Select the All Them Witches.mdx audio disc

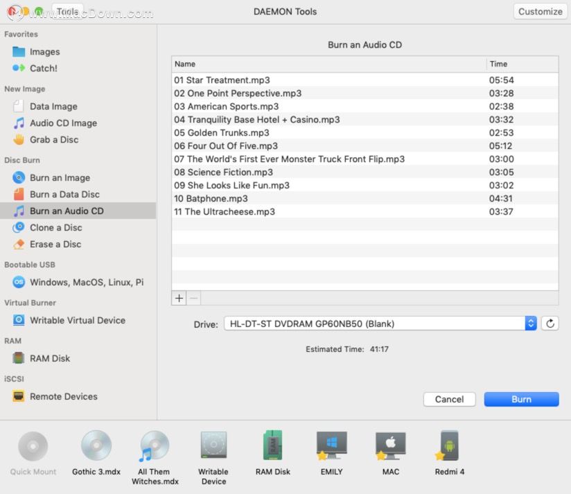[155, 446]
